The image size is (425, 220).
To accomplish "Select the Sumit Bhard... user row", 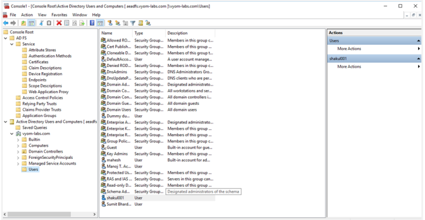I will [157, 204].
